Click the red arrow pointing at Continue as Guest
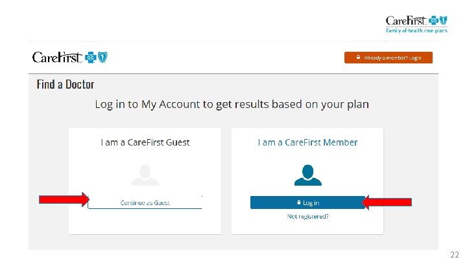 coord(63,200)
